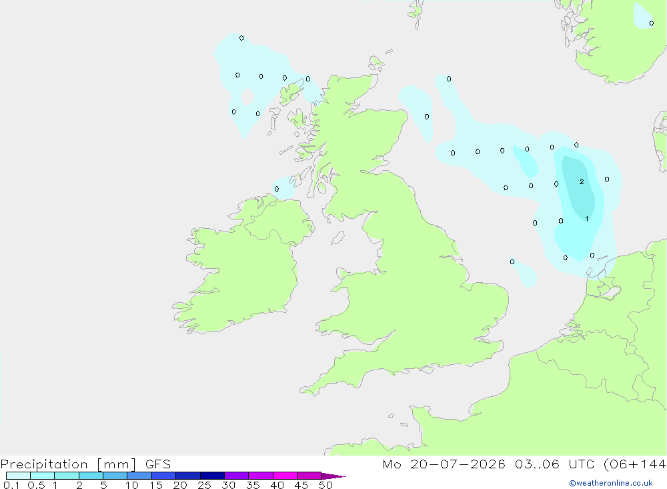Viewport: 667px width, 489px height.
Task: Open the weatheronline.co.uk copyright link
Action: click(x=611, y=483)
